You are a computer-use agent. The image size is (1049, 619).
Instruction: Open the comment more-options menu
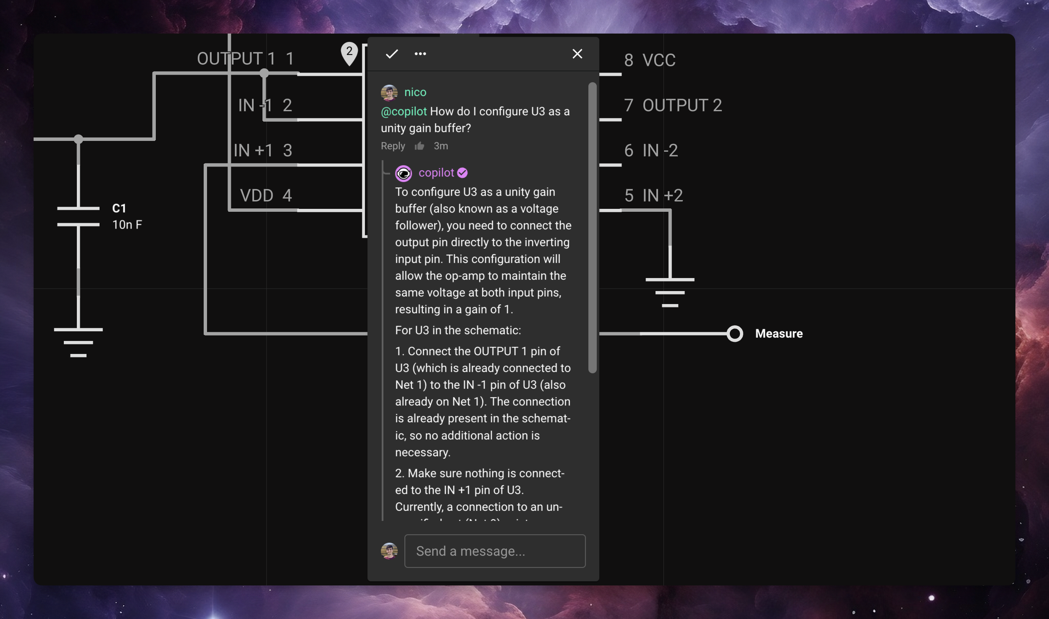pyautogui.click(x=420, y=54)
